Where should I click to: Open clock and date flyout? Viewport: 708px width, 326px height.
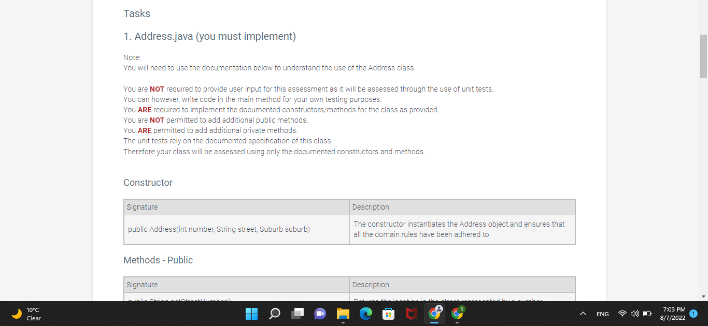pyautogui.click(x=673, y=314)
